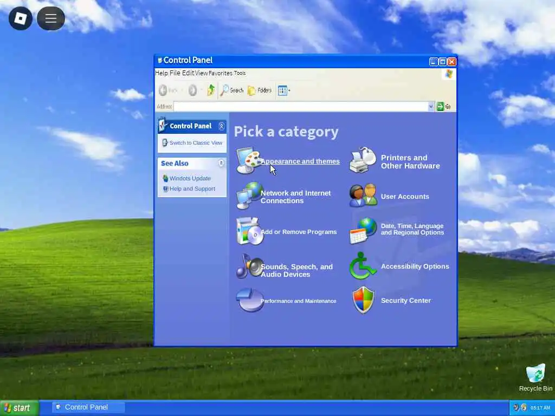Image resolution: width=555 pixels, height=416 pixels.
Task: Minimize the Control Panel window
Action: click(433, 62)
